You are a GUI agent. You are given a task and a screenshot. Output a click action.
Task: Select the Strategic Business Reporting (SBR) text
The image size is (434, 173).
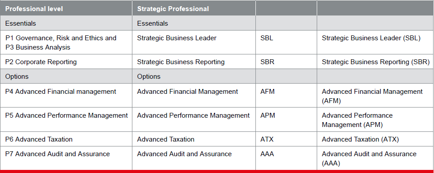(x=376, y=62)
